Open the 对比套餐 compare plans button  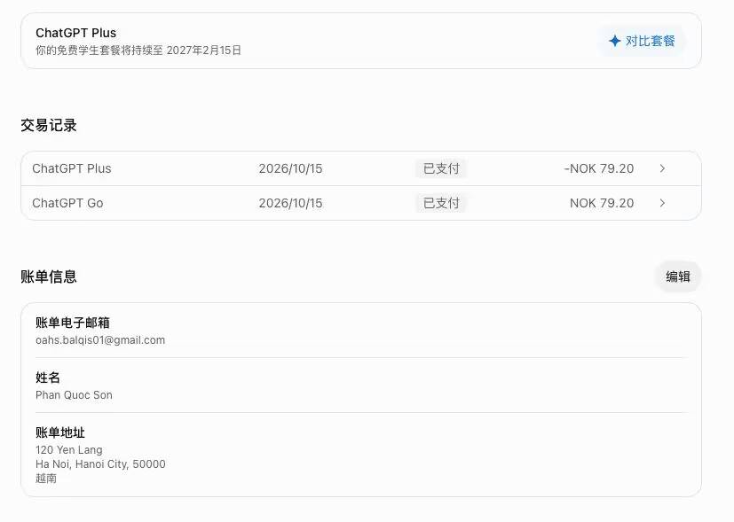tap(642, 41)
